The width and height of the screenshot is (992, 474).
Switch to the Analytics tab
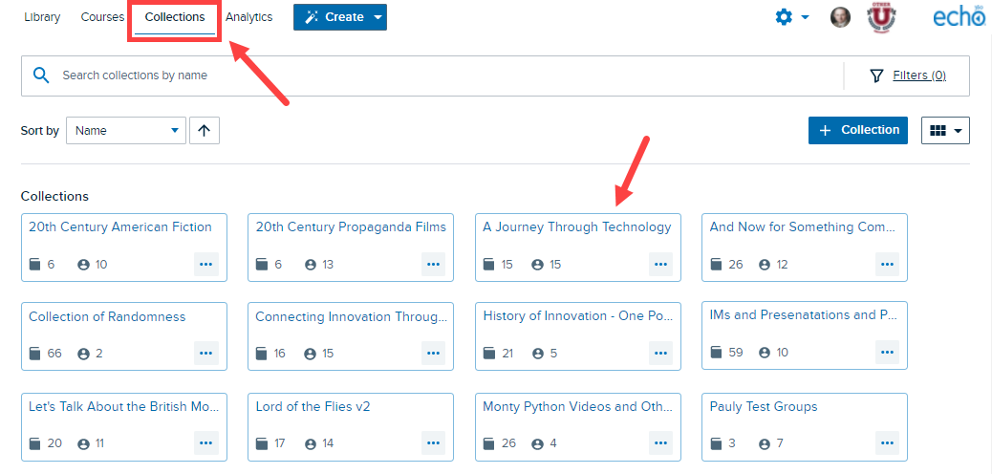(248, 17)
